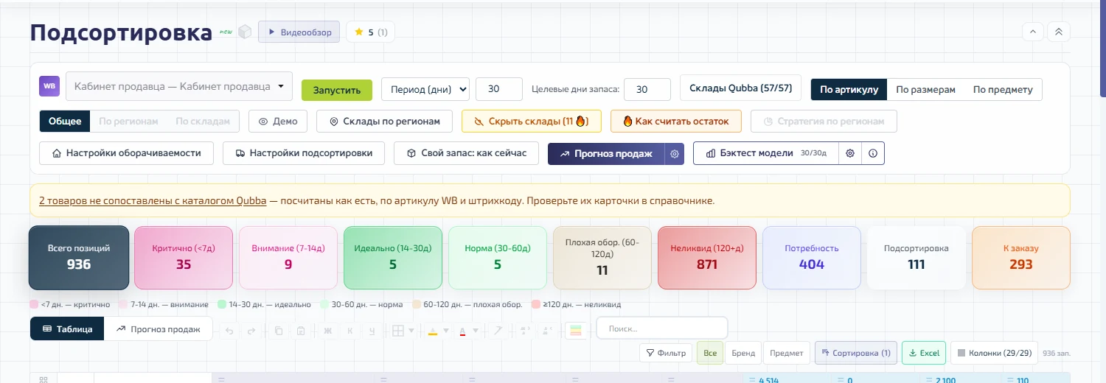Click the Целевые дни запаса field
Screen dimensions: 1106x383
pos(647,89)
